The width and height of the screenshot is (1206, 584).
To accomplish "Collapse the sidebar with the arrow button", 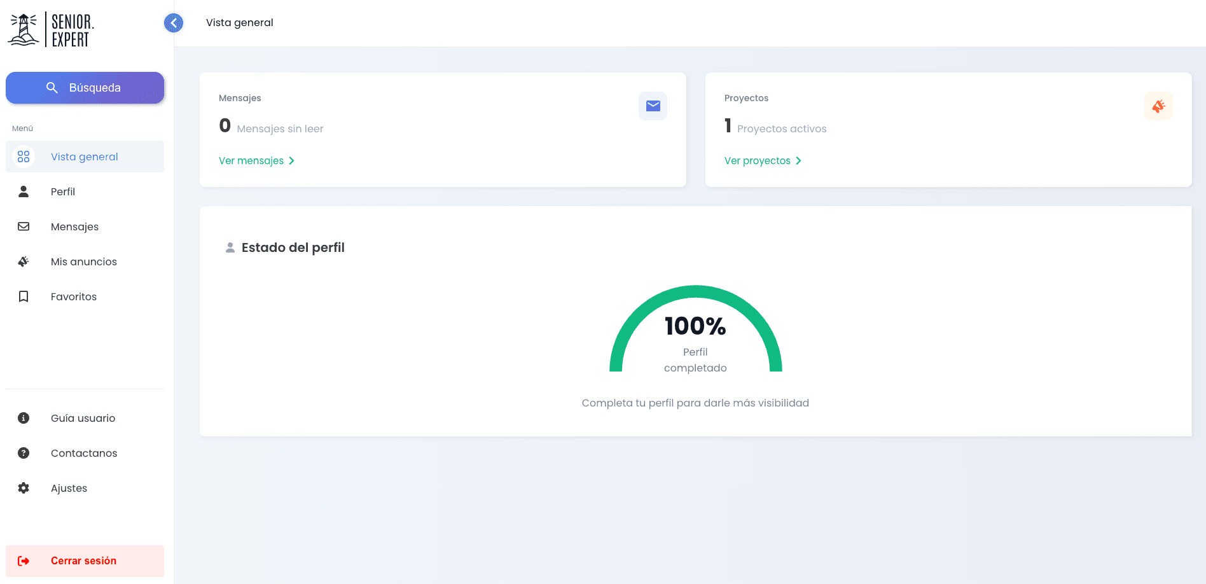I will coord(174,23).
